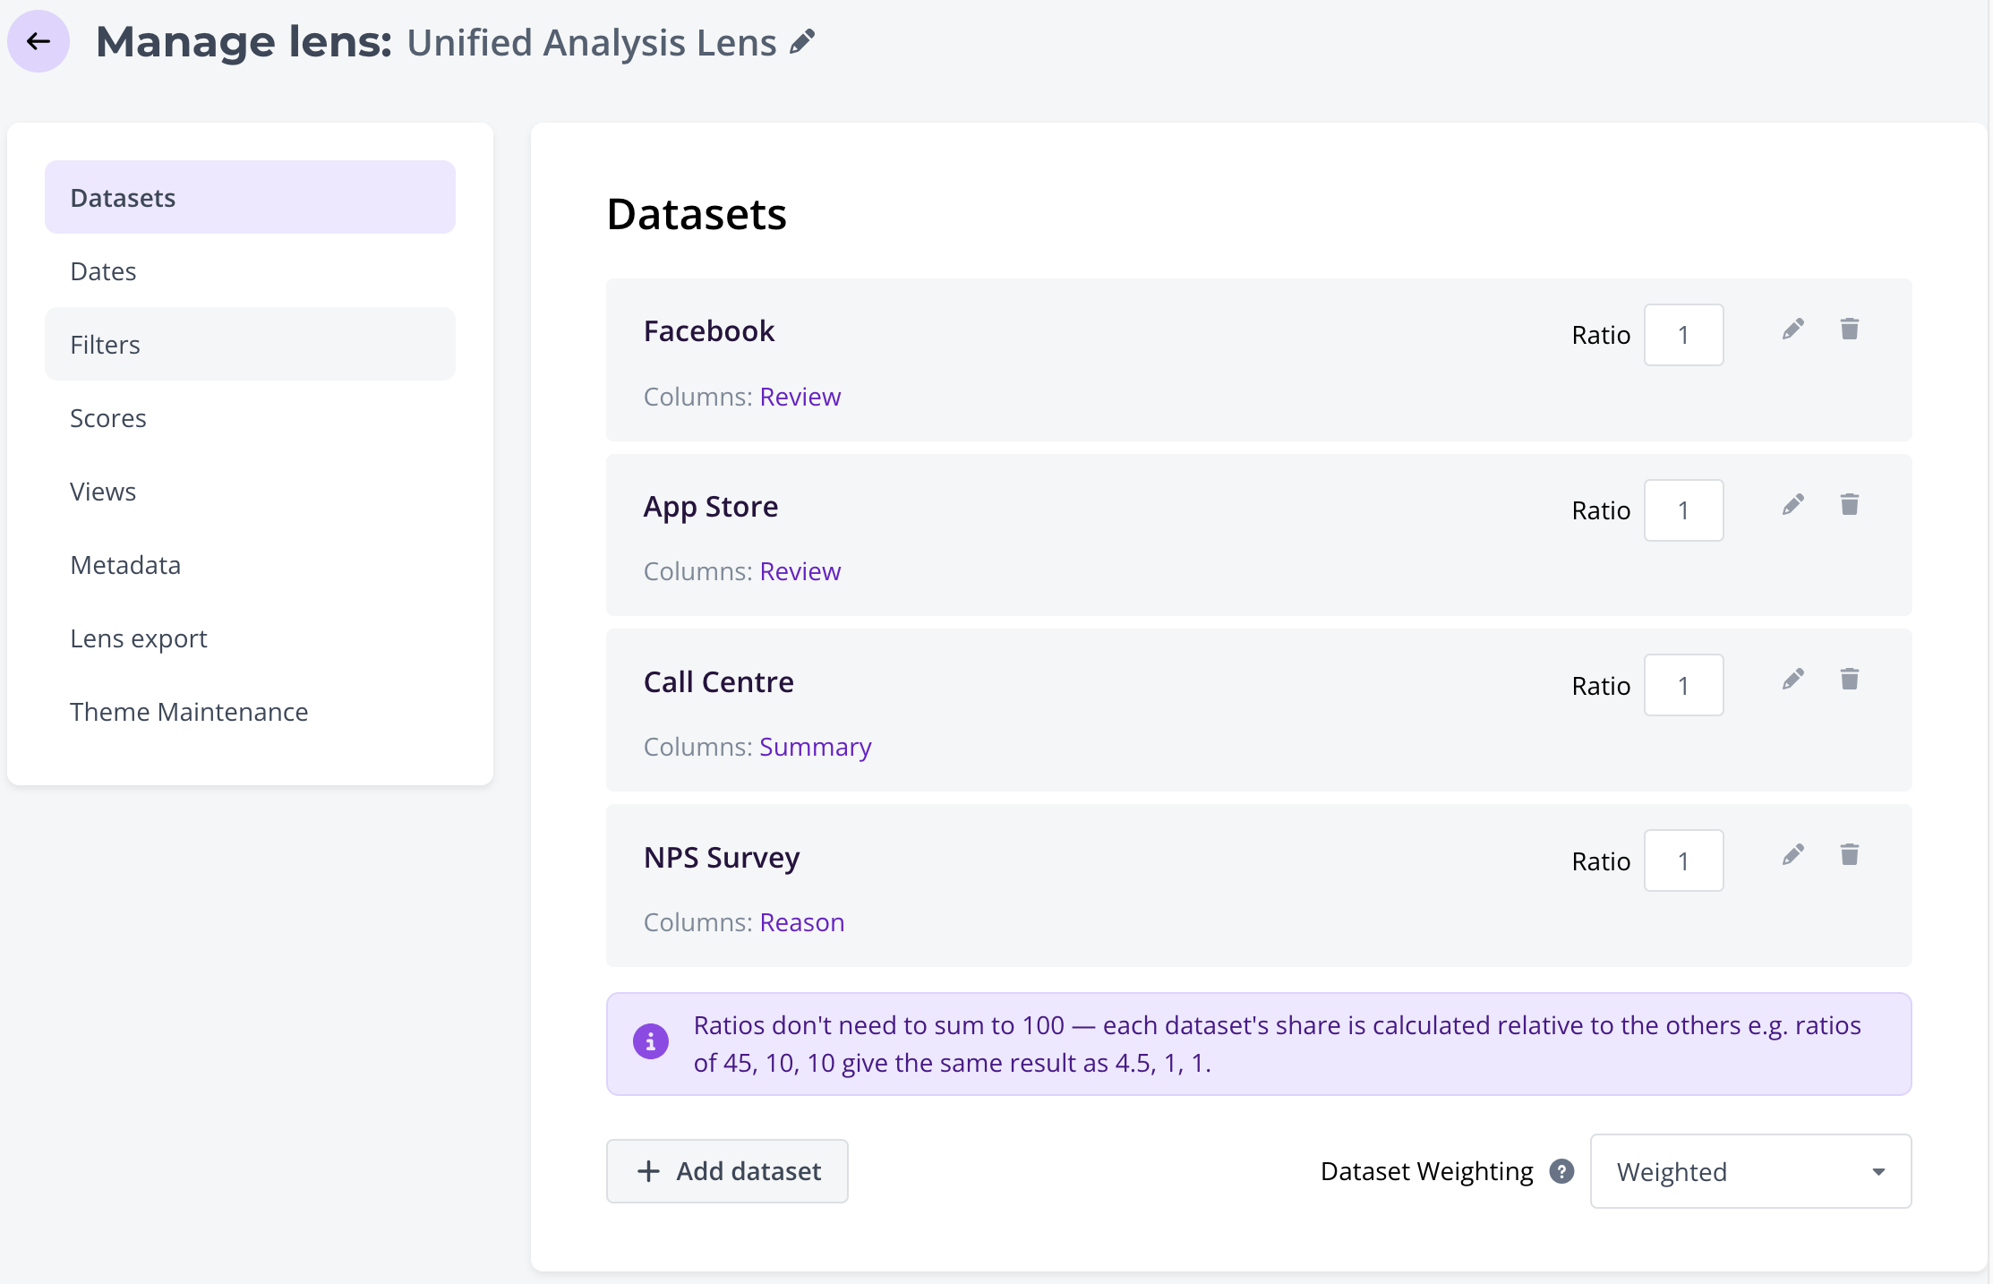Screen dimensions: 1993x1284
Task: Click NPS Survey's Reason column link
Action: [802, 922]
